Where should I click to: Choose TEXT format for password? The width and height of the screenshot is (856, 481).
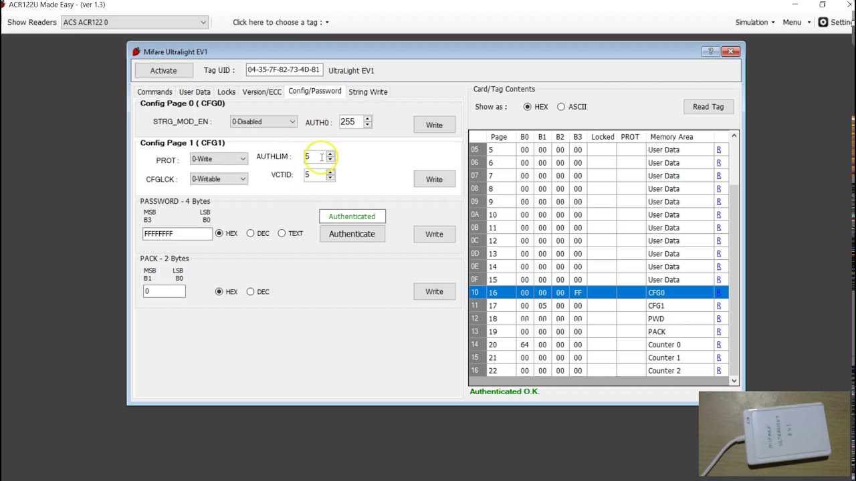click(282, 233)
